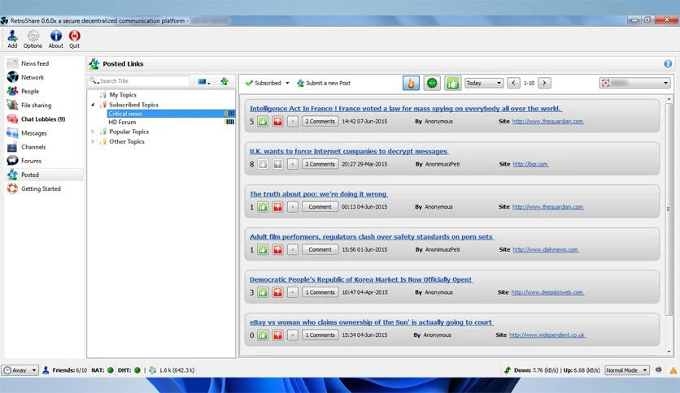The width and height of the screenshot is (680, 393).
Task: Open the U.K. wants to force link
Action: 349,152
